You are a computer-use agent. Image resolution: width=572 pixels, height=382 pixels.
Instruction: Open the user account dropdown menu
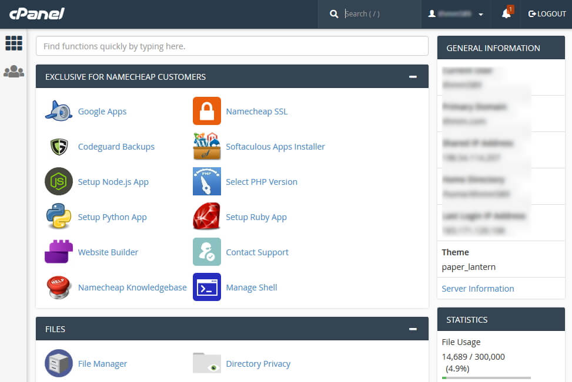pos(456,14)
